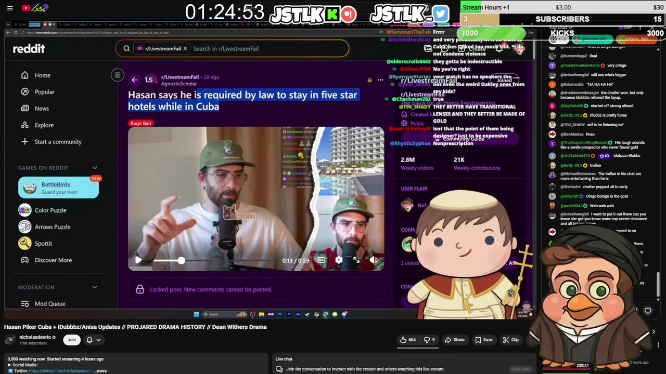Collapse the Moderation section
The height and width of the screenshot is (374, 666).
pyautogui.click(x=95, y=287)
